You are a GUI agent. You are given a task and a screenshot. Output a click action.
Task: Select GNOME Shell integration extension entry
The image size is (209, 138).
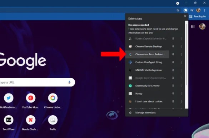click(x=147, y=70)
